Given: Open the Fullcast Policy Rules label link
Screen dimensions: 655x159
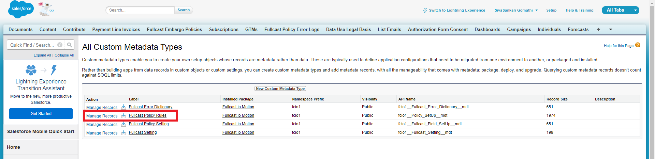Looking at the screenshot, I should (x=147, y=115).
